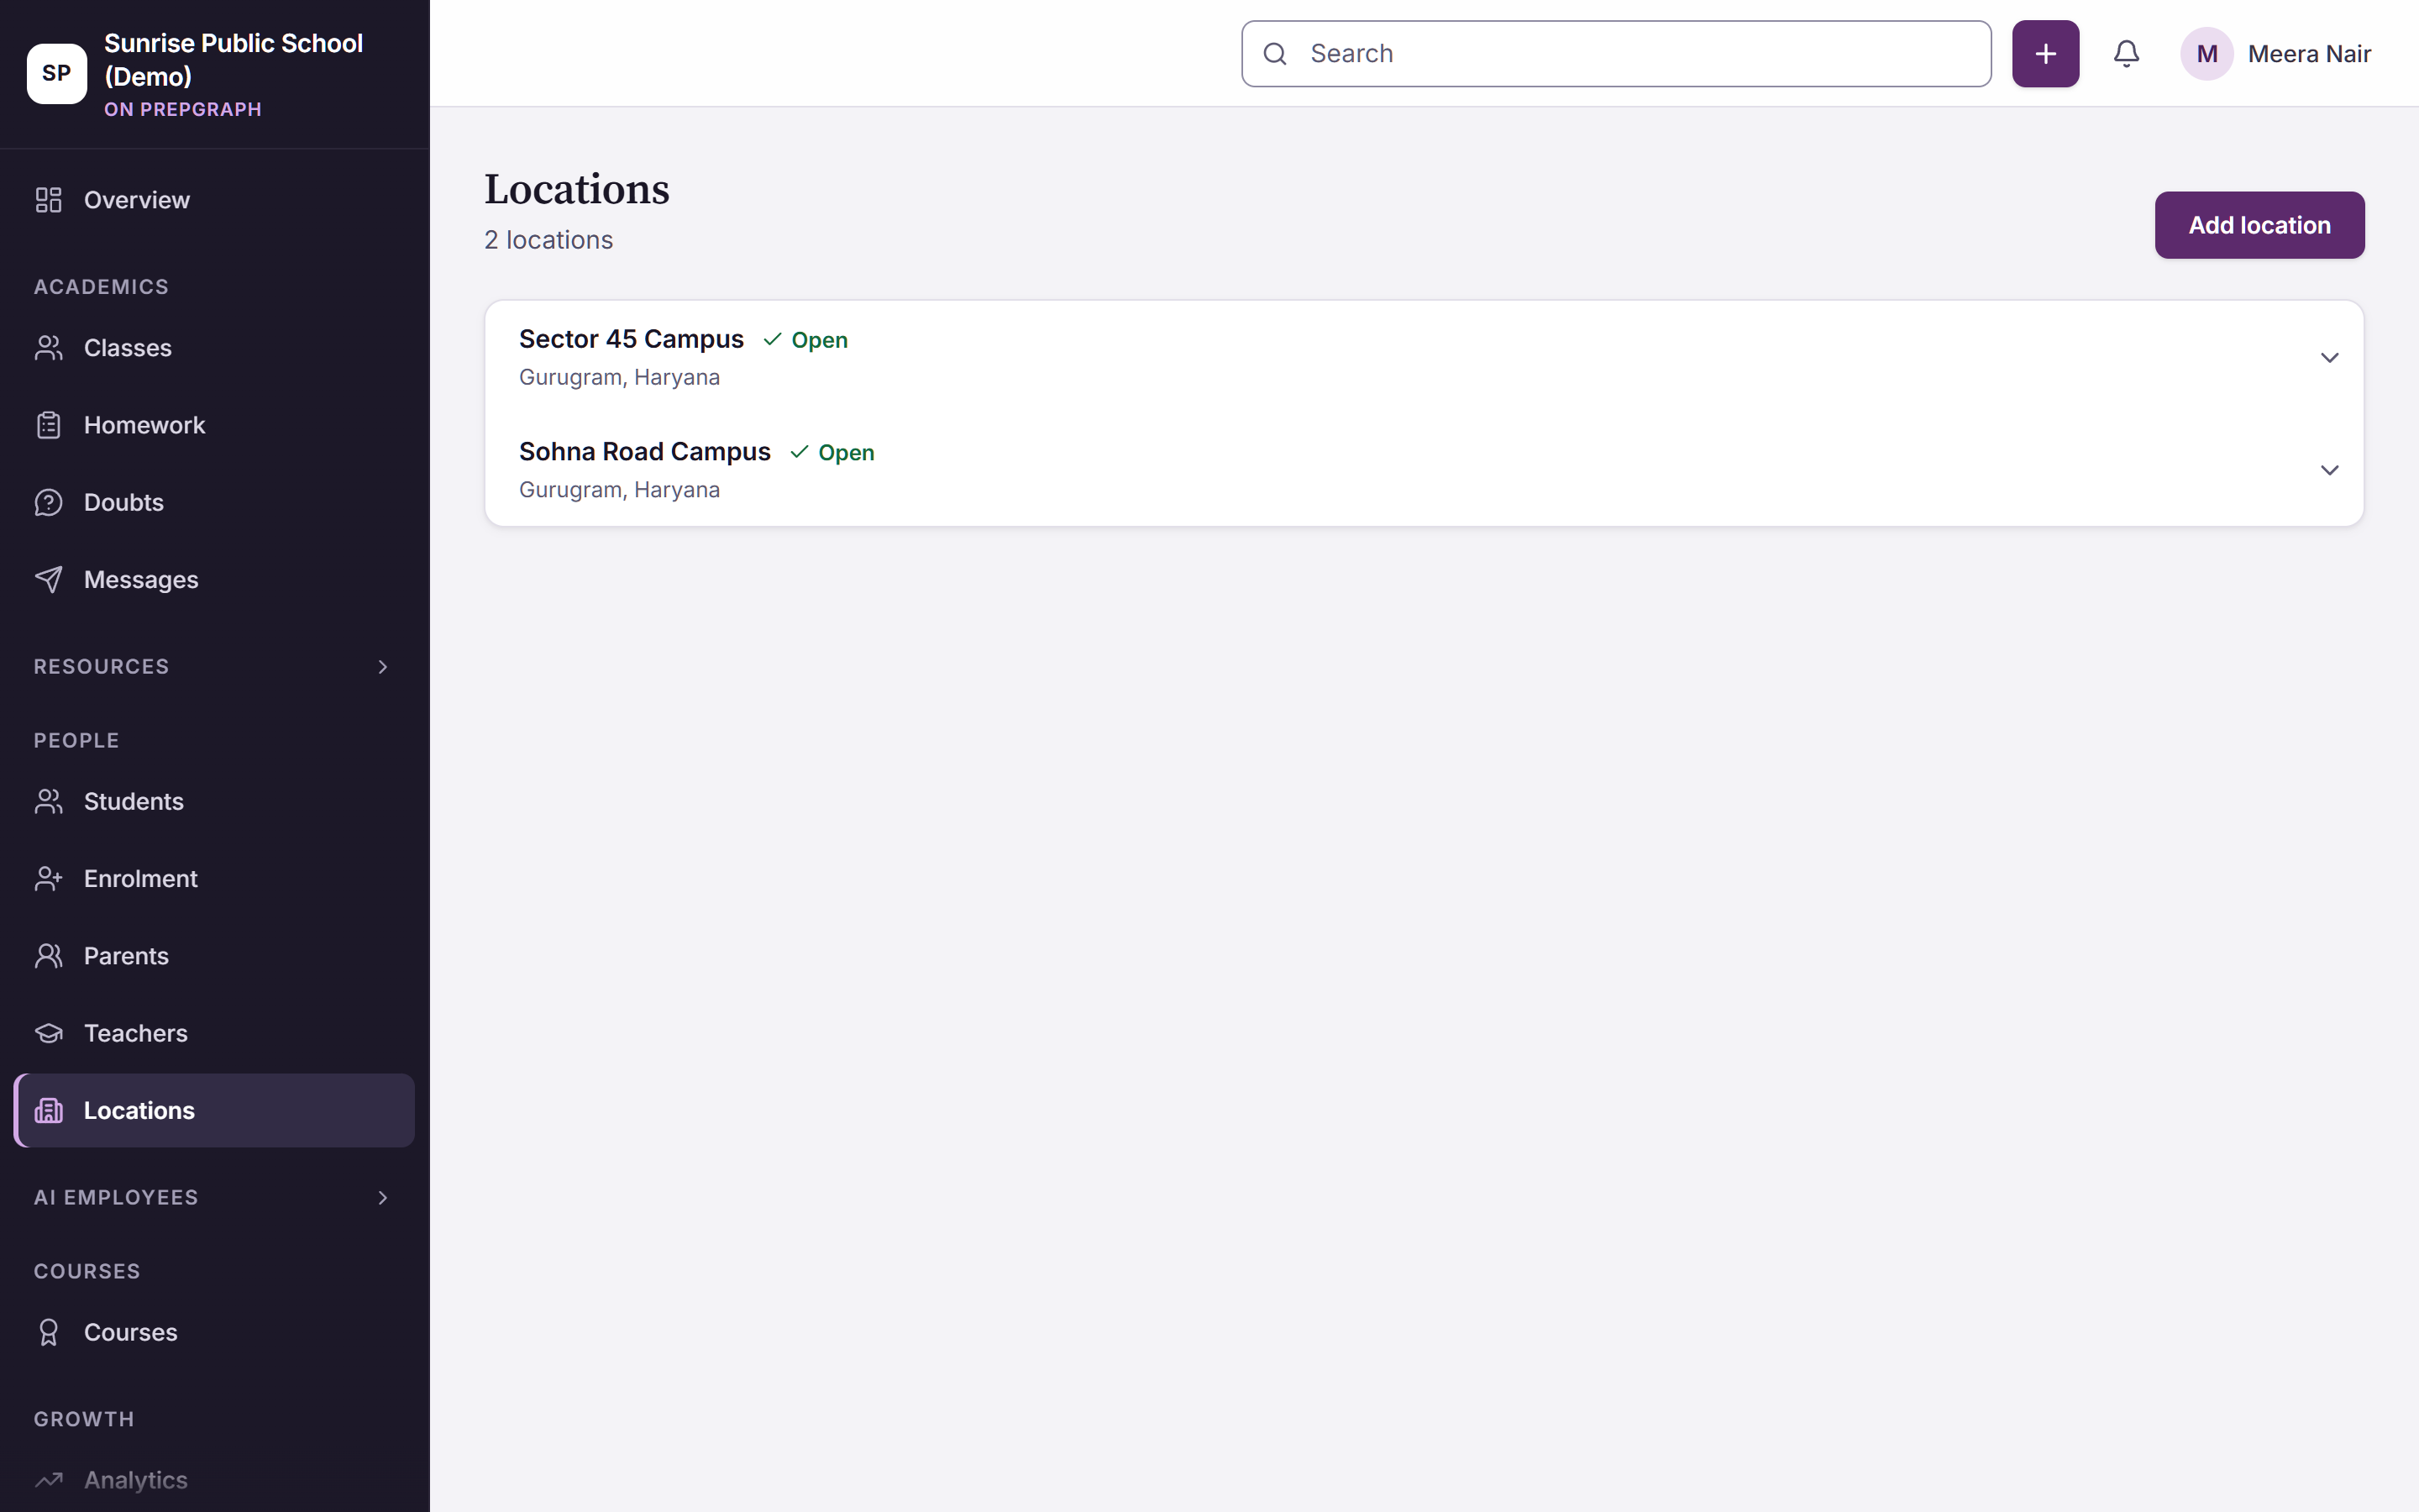Click the Students people icon

coord(48,801)
